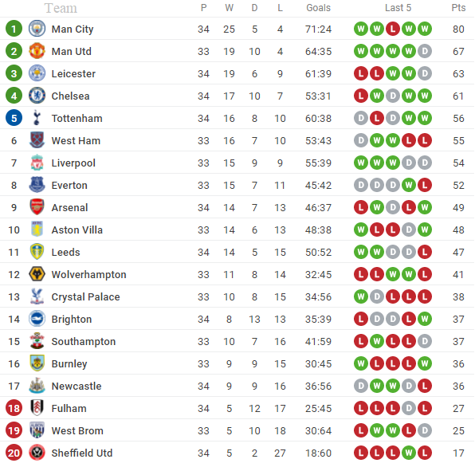Select the Wolverhampton wolf crest
The width and height of the screenshot is (475, 467).
pyautogui.click(x=37, y=274)
